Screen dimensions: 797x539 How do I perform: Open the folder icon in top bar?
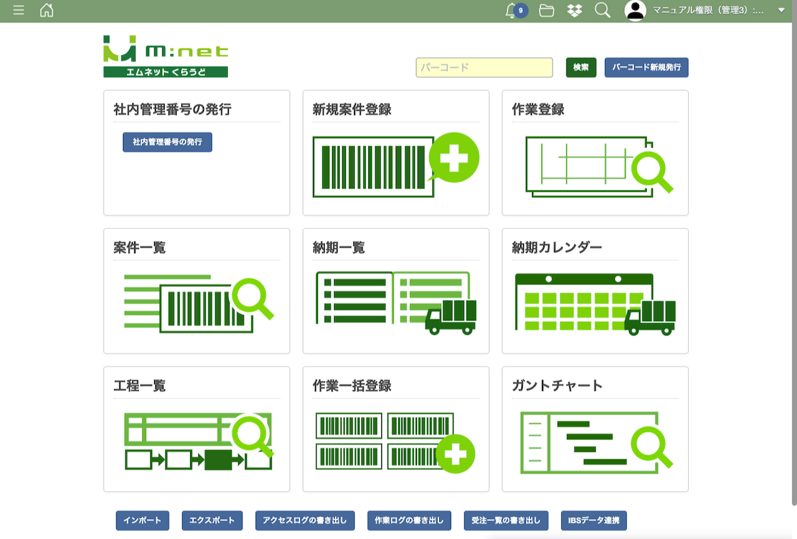point(547,11)
